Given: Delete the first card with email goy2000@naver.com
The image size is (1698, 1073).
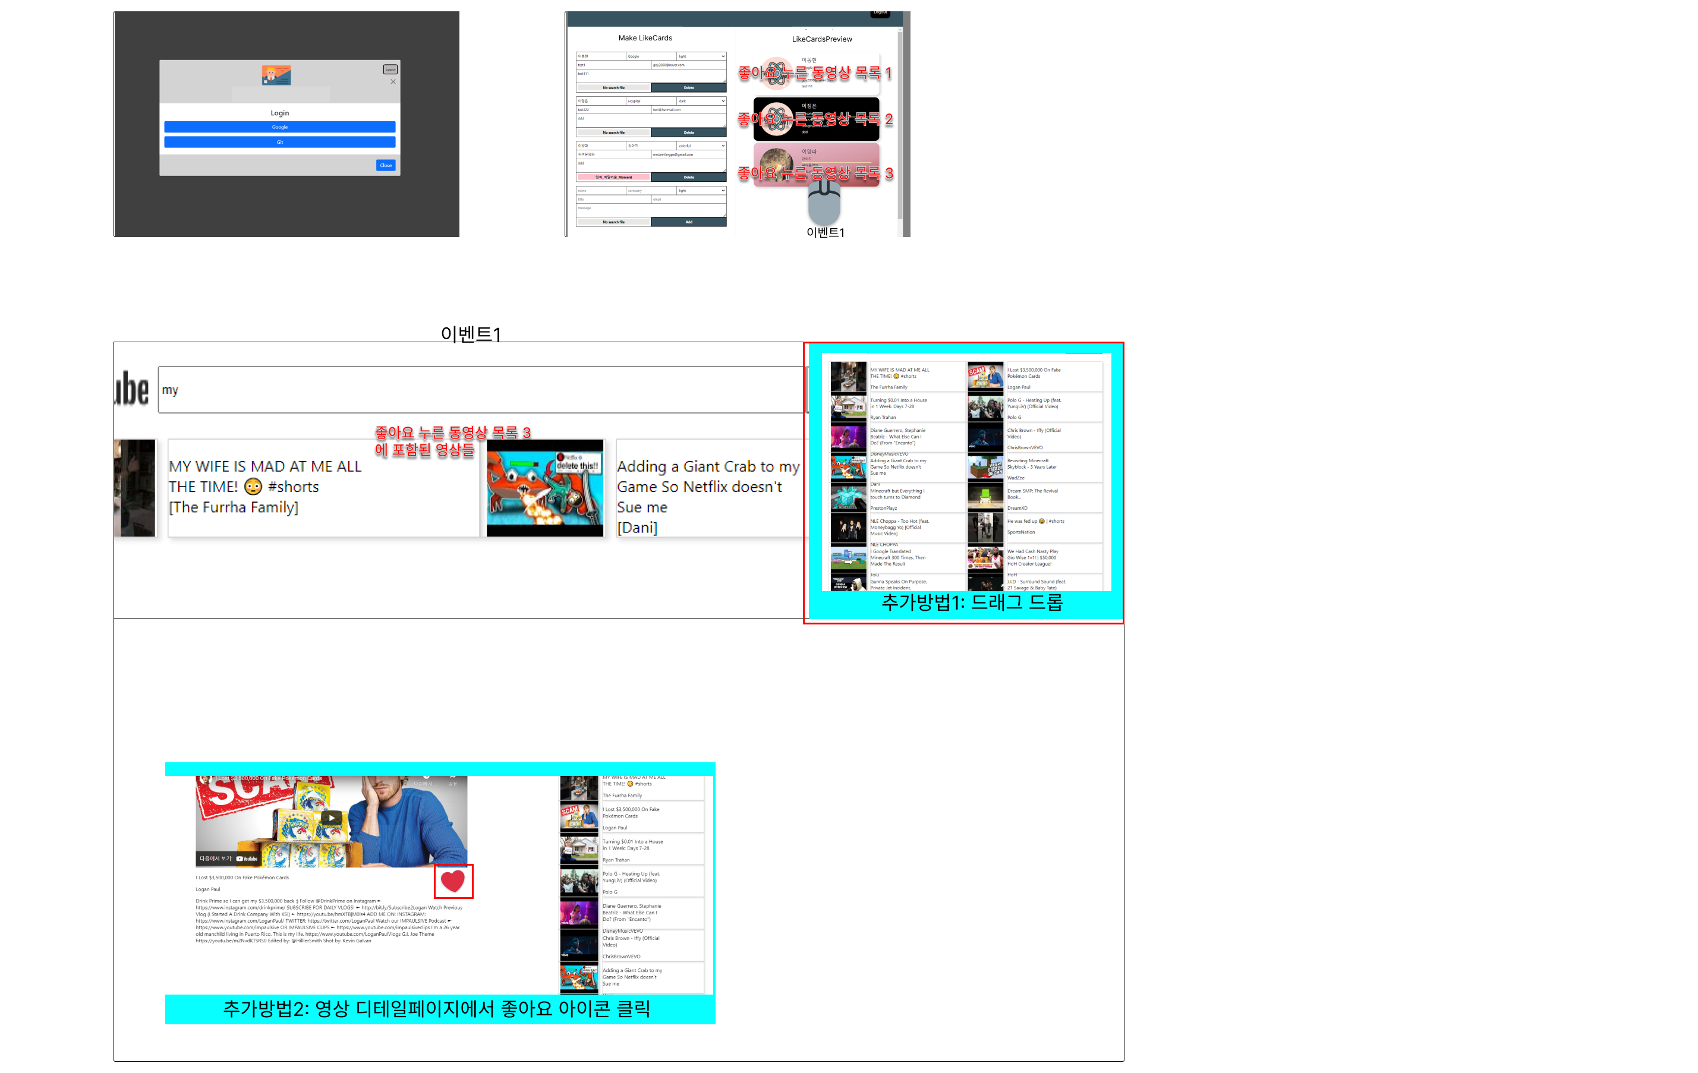Looking at the screenshot, I should (x=688, y=87).
